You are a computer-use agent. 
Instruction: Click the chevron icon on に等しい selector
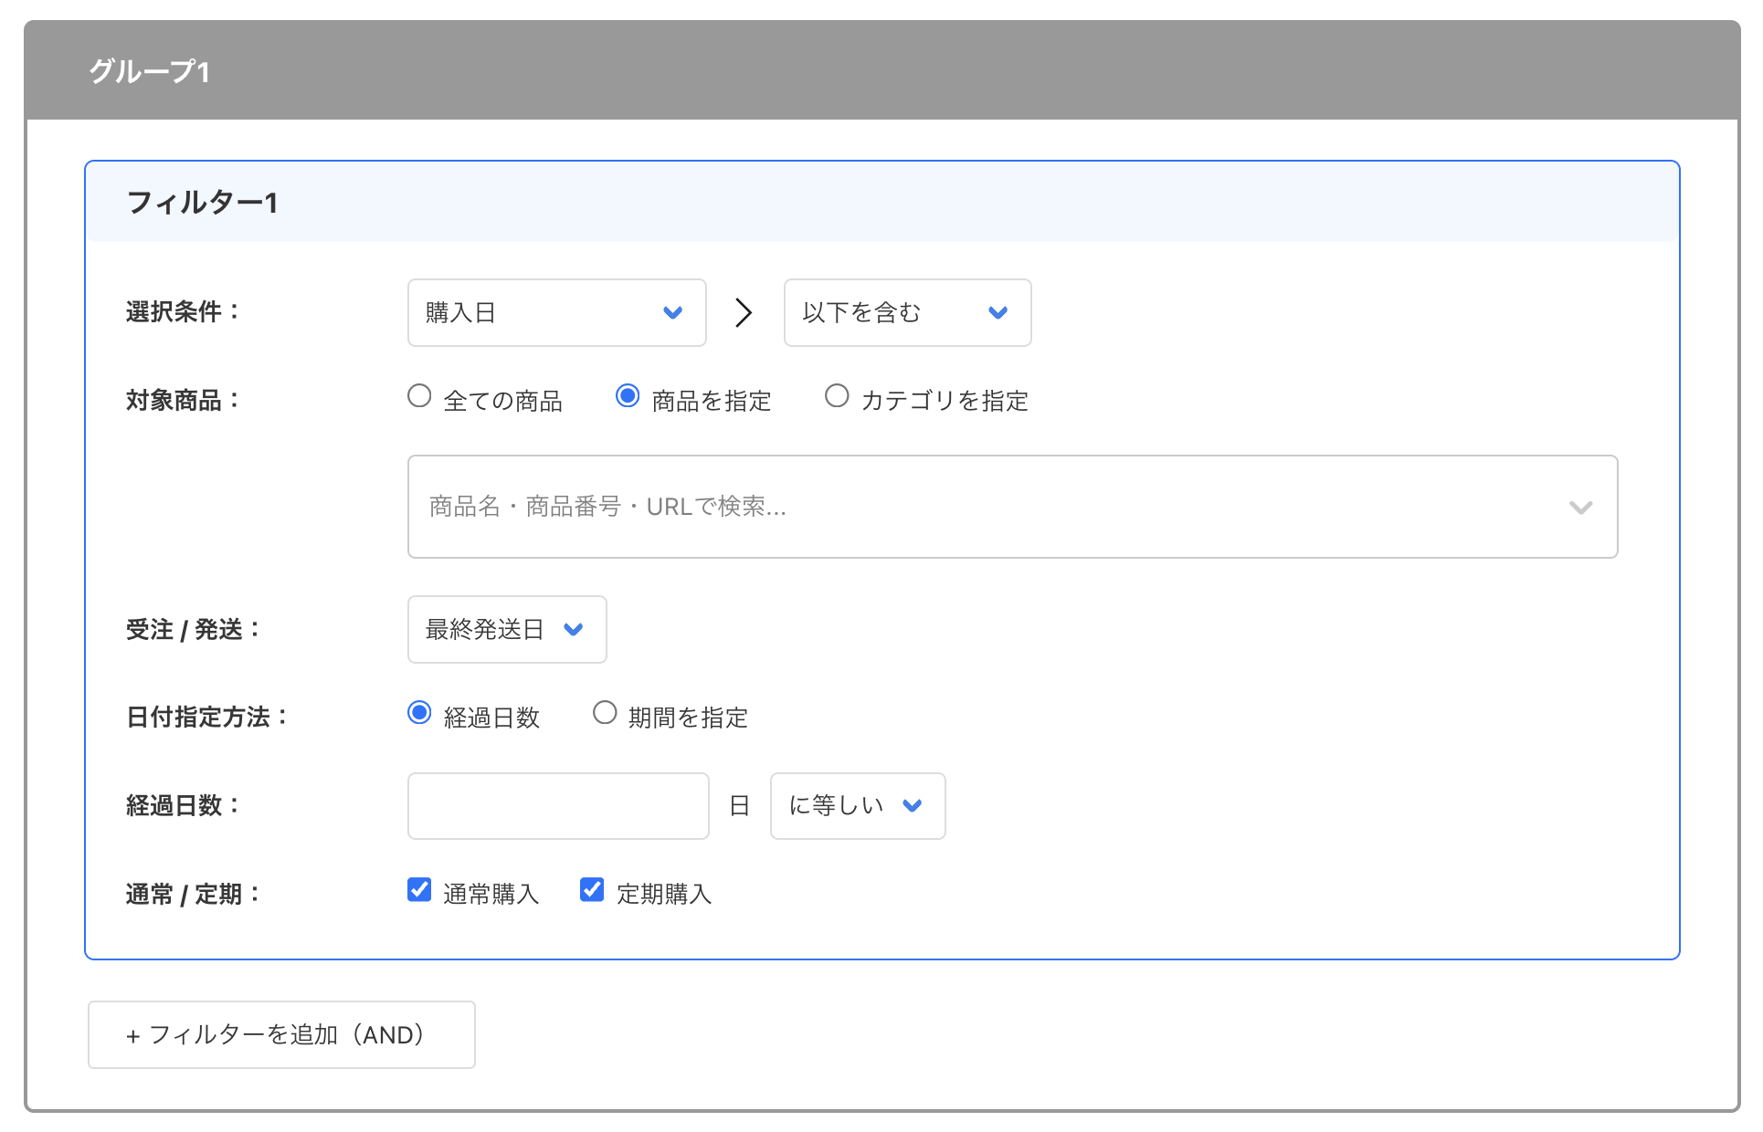pyautogui.click(x=912, y=805)
